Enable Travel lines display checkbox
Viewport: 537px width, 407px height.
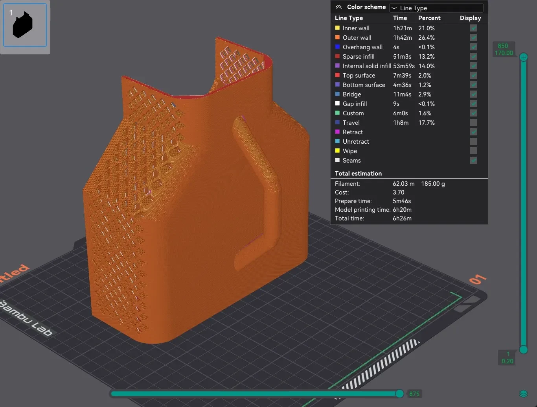point(474,122)
